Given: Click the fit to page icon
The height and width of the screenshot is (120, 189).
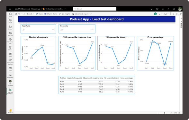Looking at the screenshot, I should (179, 113).
